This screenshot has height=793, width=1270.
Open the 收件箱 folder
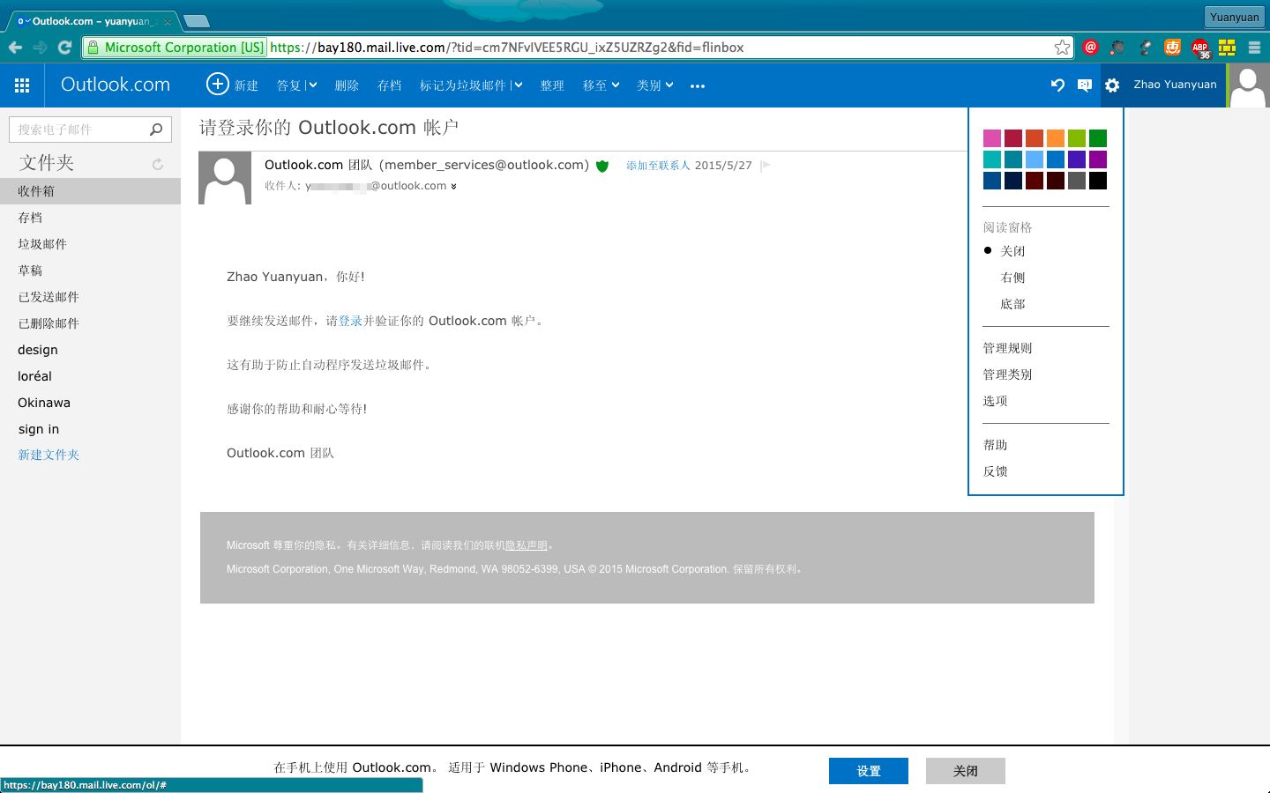coord(90,191)
